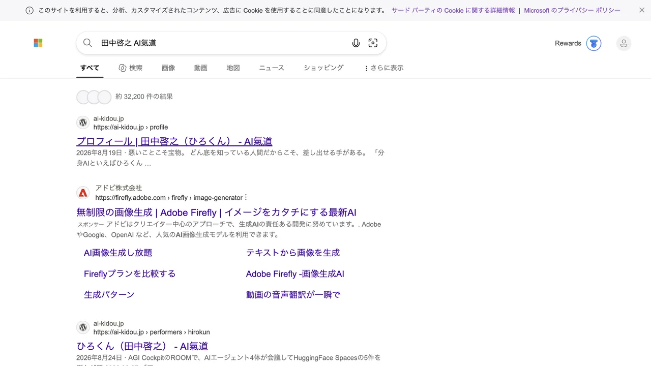This screenshot has height=366, width=651.
Task: Open the account profile icon
Action: 624,44
